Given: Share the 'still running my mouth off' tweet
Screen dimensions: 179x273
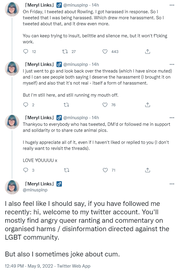Looking at the screenshot, I should tap(147, 105).
